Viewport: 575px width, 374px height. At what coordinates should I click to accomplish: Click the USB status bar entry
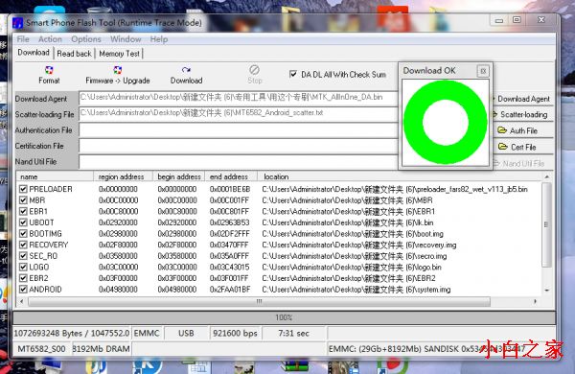(x=186, y=334)
